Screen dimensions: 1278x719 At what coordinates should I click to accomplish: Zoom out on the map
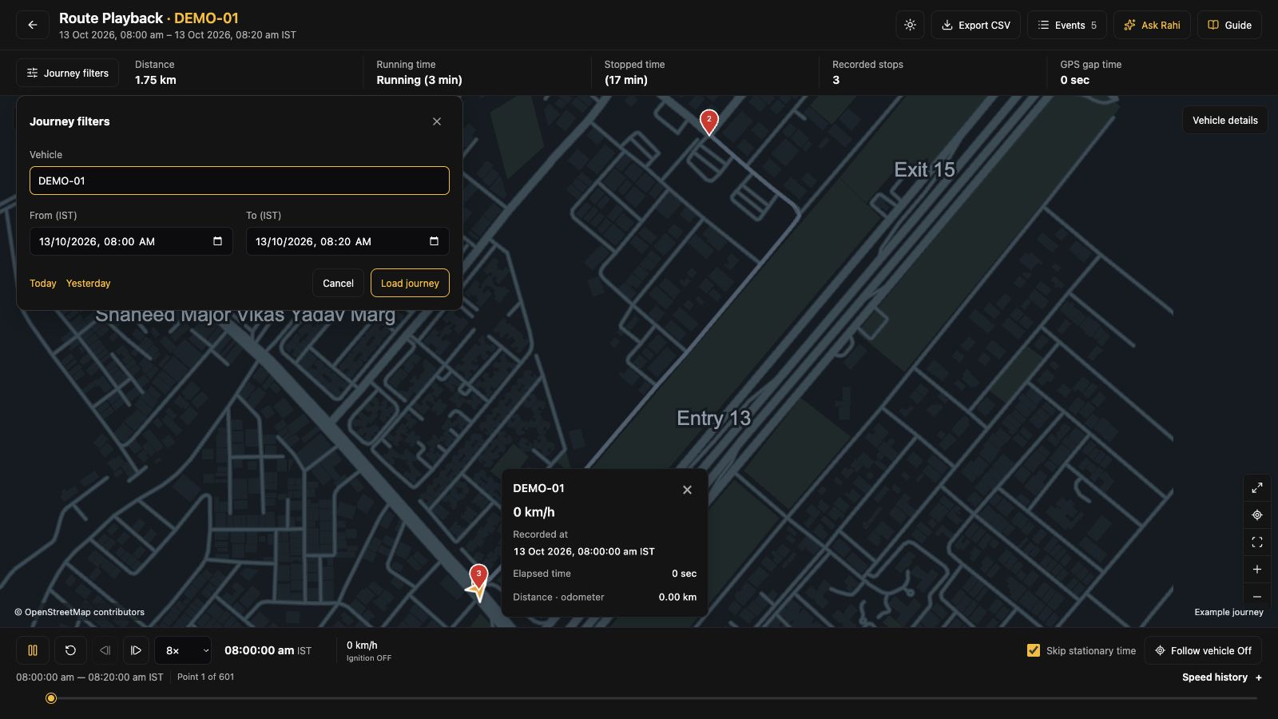pos(1256,596)
